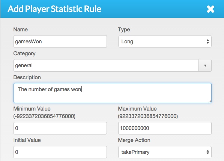Grab the Description resize handle
The height and width of the screenshot is (161, 224).
(210, 101)
